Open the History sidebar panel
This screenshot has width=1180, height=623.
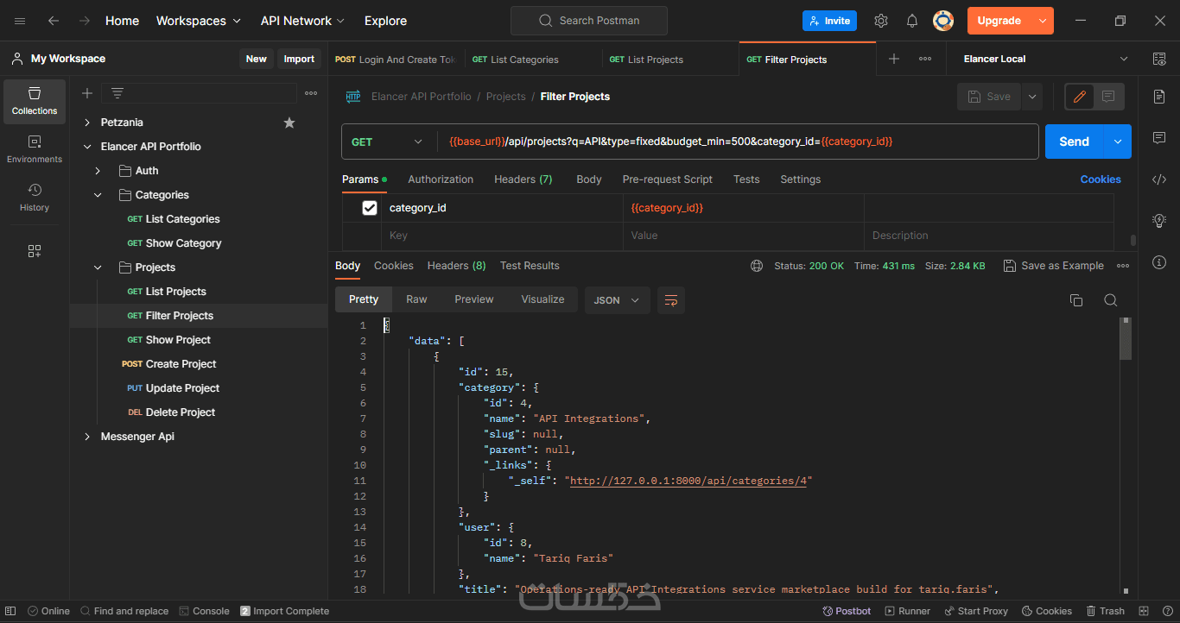tap(35, 198)
